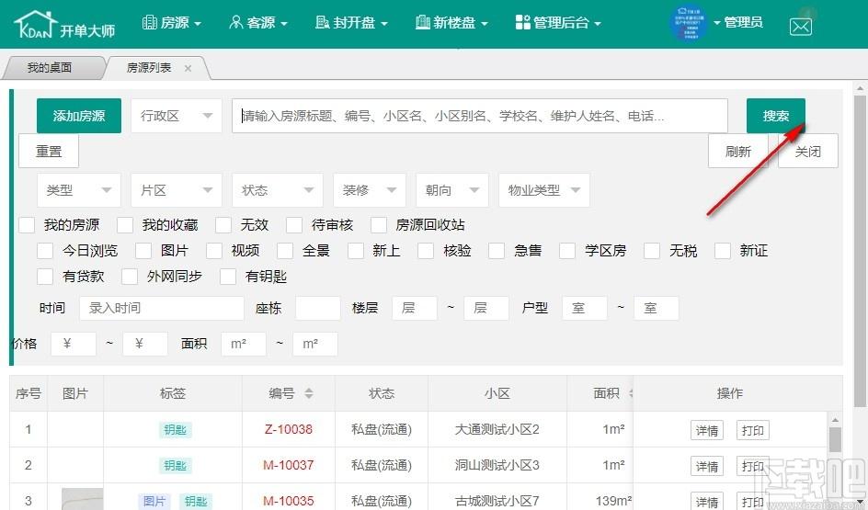This screenshot has width=868, height=510.
Task: Check the 房源回收站 checkbox
Action: 379,225
